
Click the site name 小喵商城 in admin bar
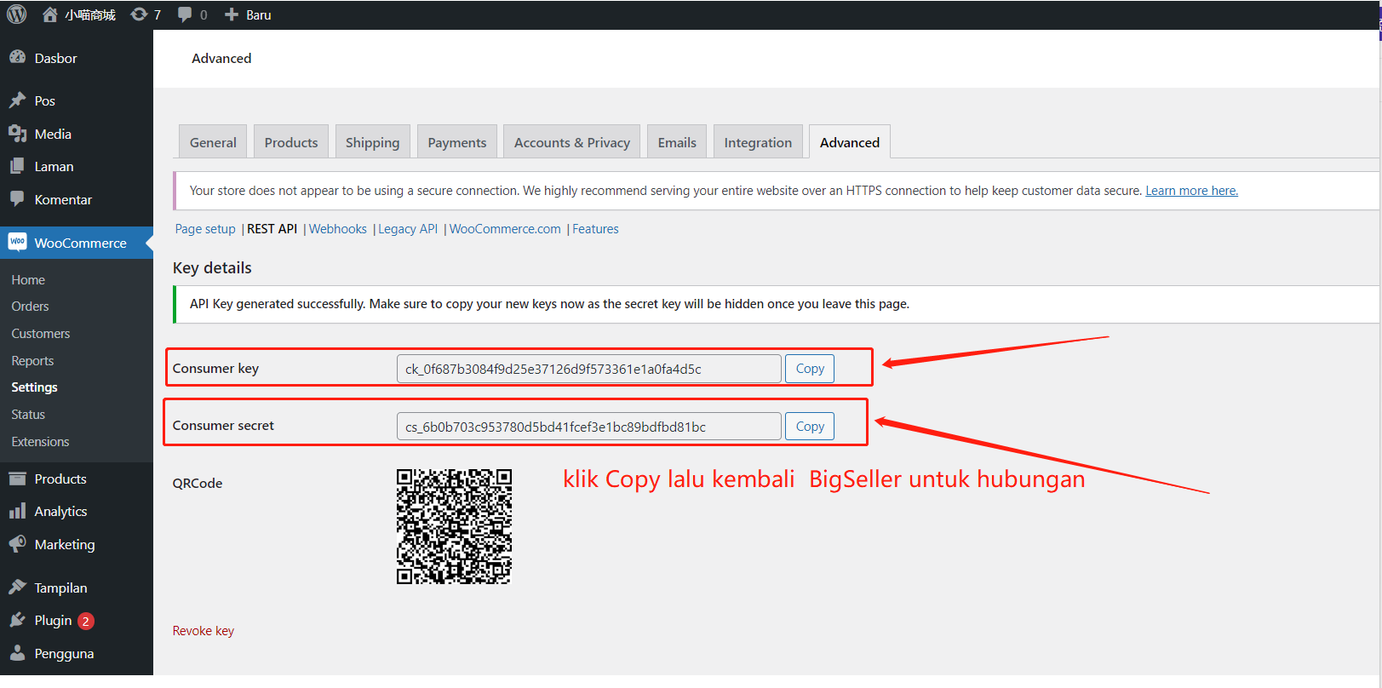pos(90,14)
